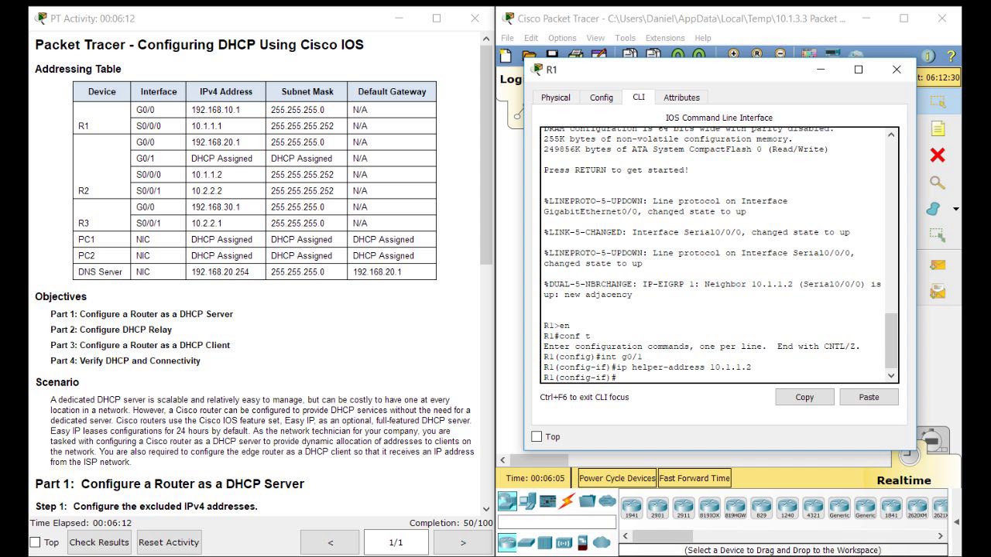Toggle Top checkbox in R1 window
This screenshot has width=991, height=557.
pos(537,436)
